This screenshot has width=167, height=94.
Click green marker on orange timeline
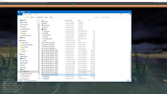[73, 5]
